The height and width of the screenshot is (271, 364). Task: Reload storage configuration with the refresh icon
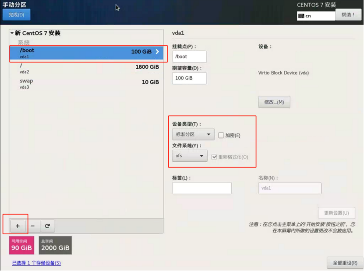point(47,226)
